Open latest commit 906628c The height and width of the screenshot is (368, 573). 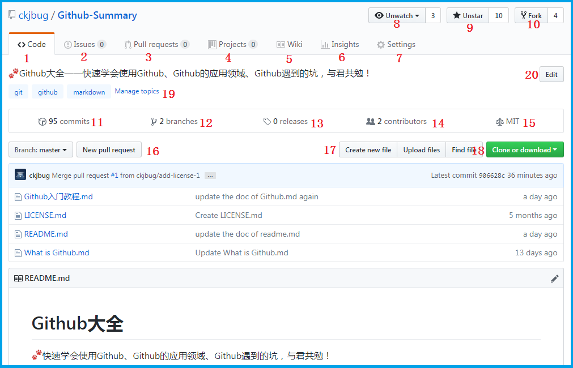point(492,176)
